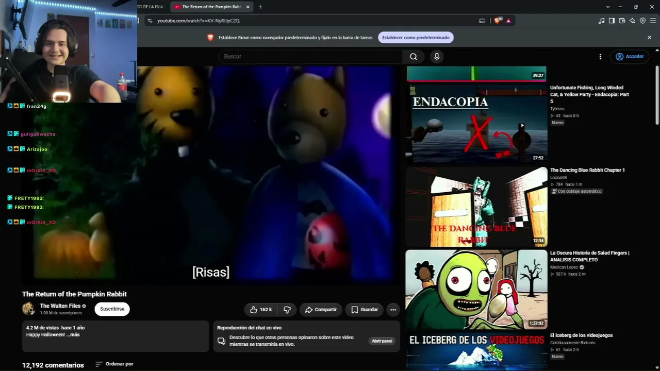
Task: Sign in with Acceder button
Action: click(x=630, y=57)
